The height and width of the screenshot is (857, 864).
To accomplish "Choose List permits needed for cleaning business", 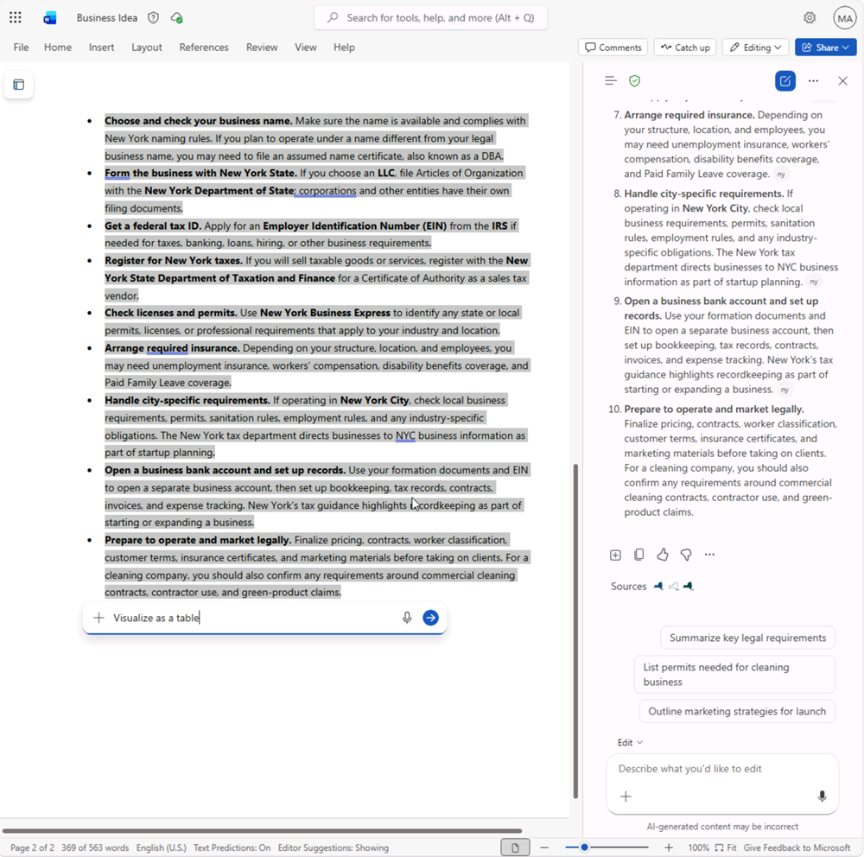I will pos(734,675).
